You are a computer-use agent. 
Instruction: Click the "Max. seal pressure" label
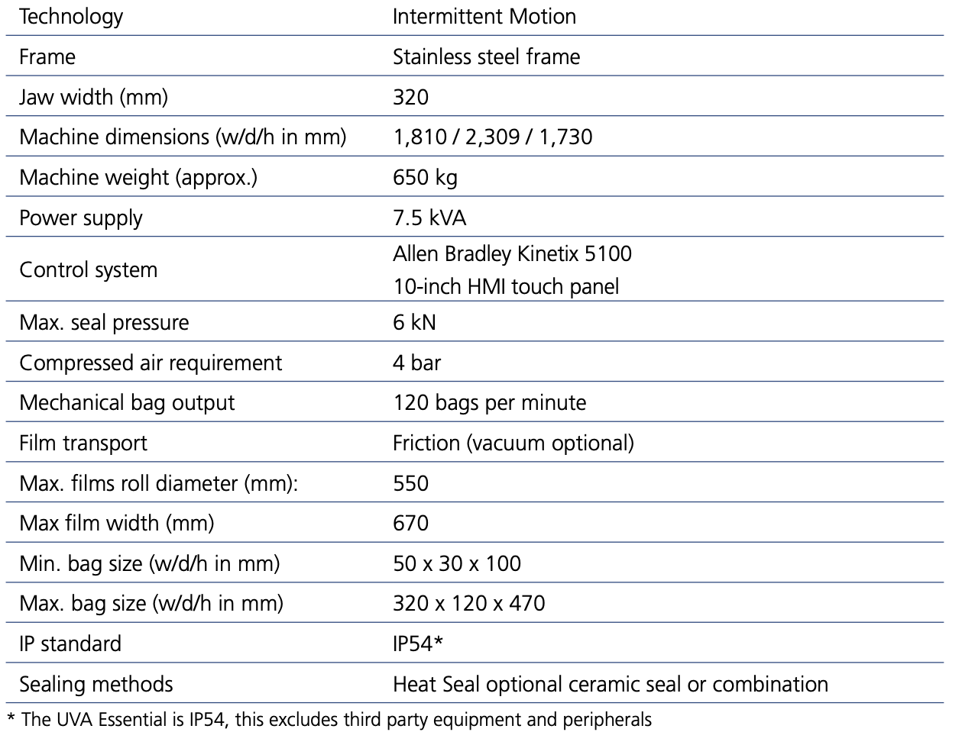point(104,322)
